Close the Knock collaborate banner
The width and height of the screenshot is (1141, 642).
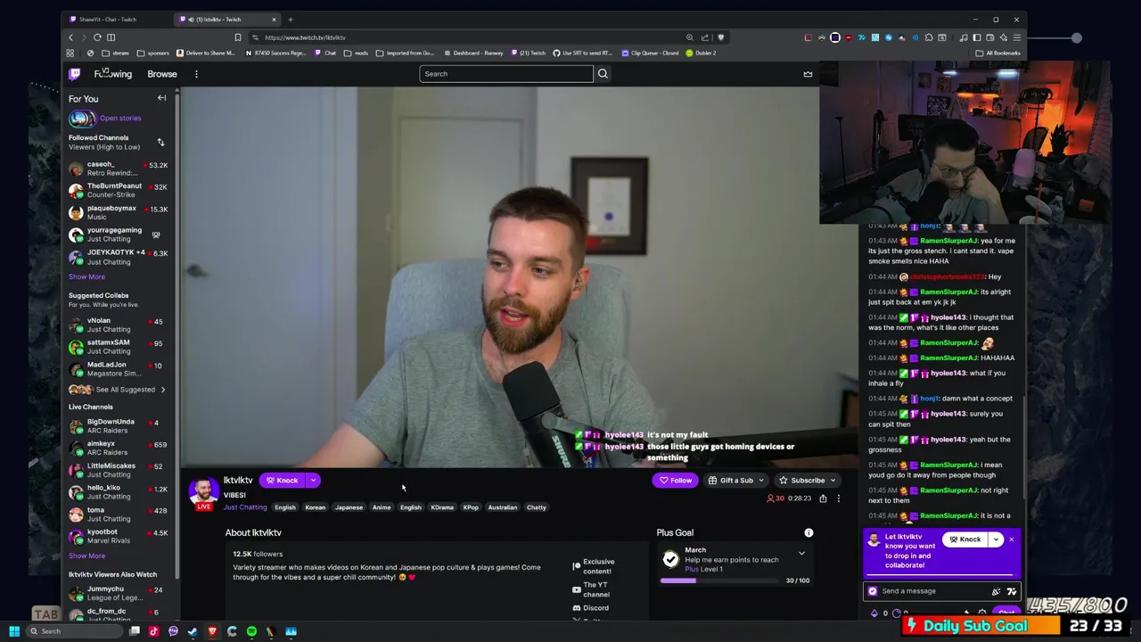tap(1011, 539)
